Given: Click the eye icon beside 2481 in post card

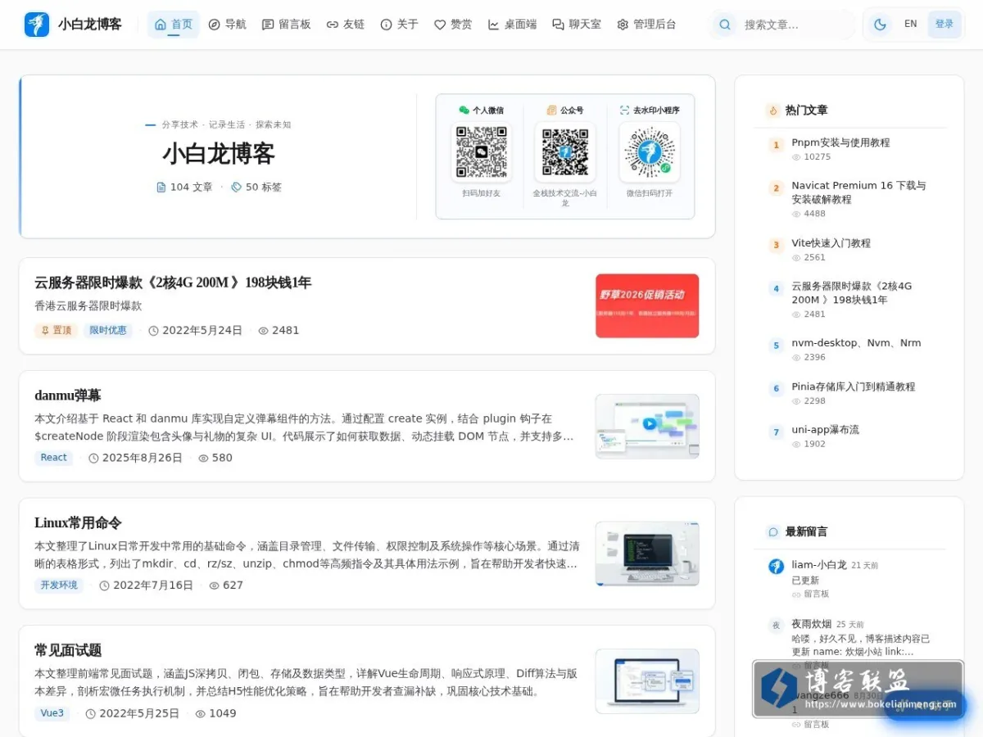Looking at the screenshot, I should tap(264, 331).
